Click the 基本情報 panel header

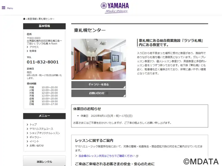coord(44,26)
